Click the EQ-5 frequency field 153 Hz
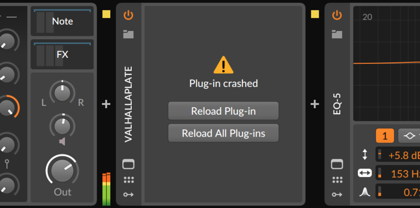Viewport: 420px width, 208px height. (398, 173)
